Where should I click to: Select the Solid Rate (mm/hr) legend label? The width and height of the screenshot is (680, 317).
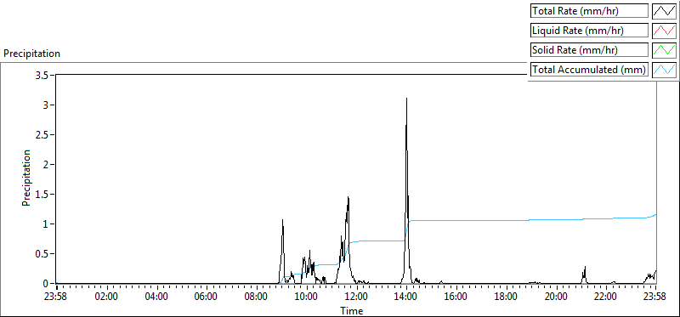tap(589, 50)
